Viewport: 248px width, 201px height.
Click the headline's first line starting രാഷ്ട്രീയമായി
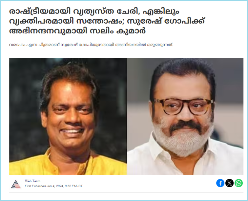(94, 12)
